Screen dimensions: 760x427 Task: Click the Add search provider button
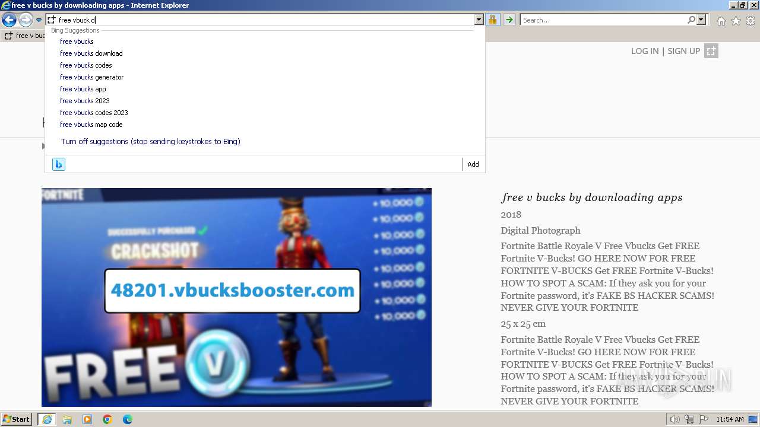(473, 164)
